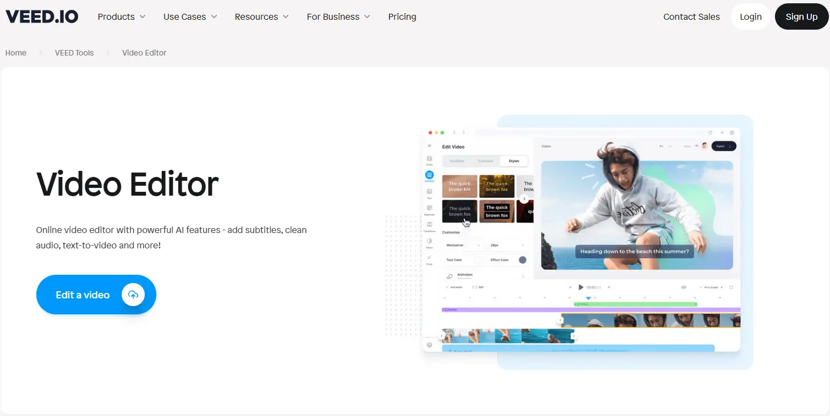Select the ocean feet video clip in timeline
Screen dimensions: 830x416
(x=507, y=336)
